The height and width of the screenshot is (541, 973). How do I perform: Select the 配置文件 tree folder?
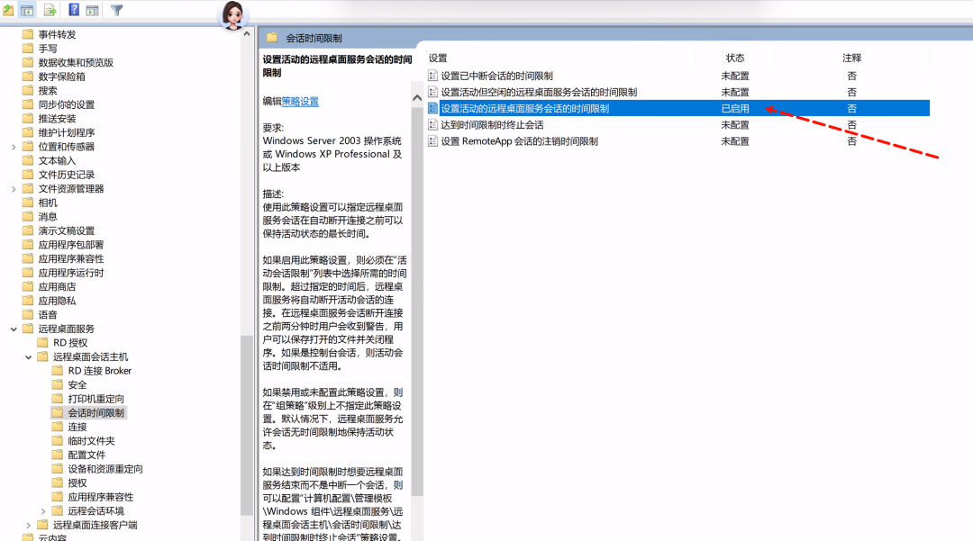[86, 455]
